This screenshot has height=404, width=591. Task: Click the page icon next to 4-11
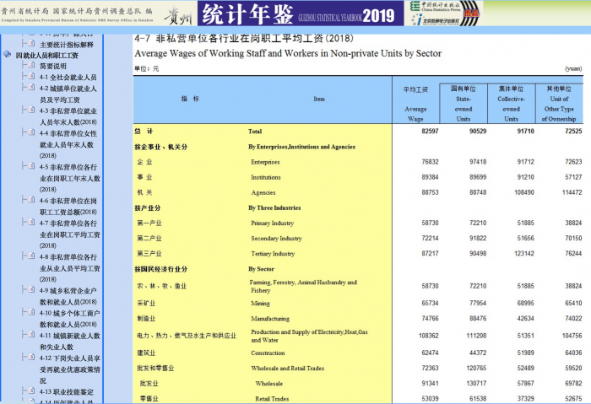30,336
